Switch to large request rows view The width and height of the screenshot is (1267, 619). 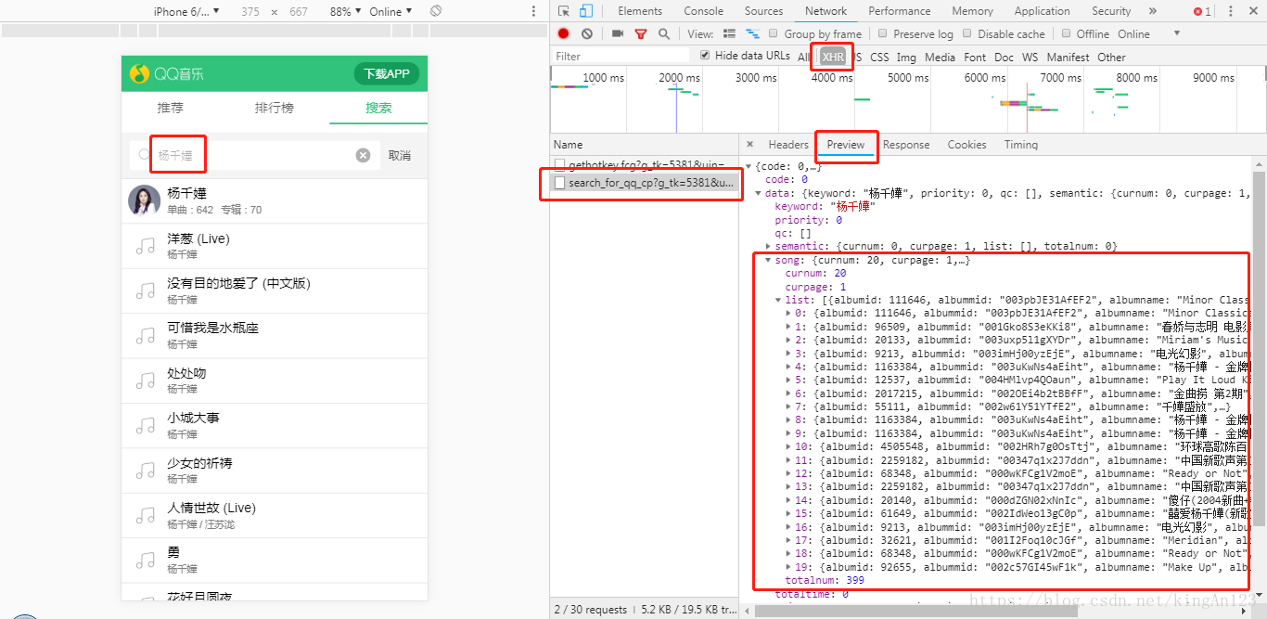(x=729, y=33)
